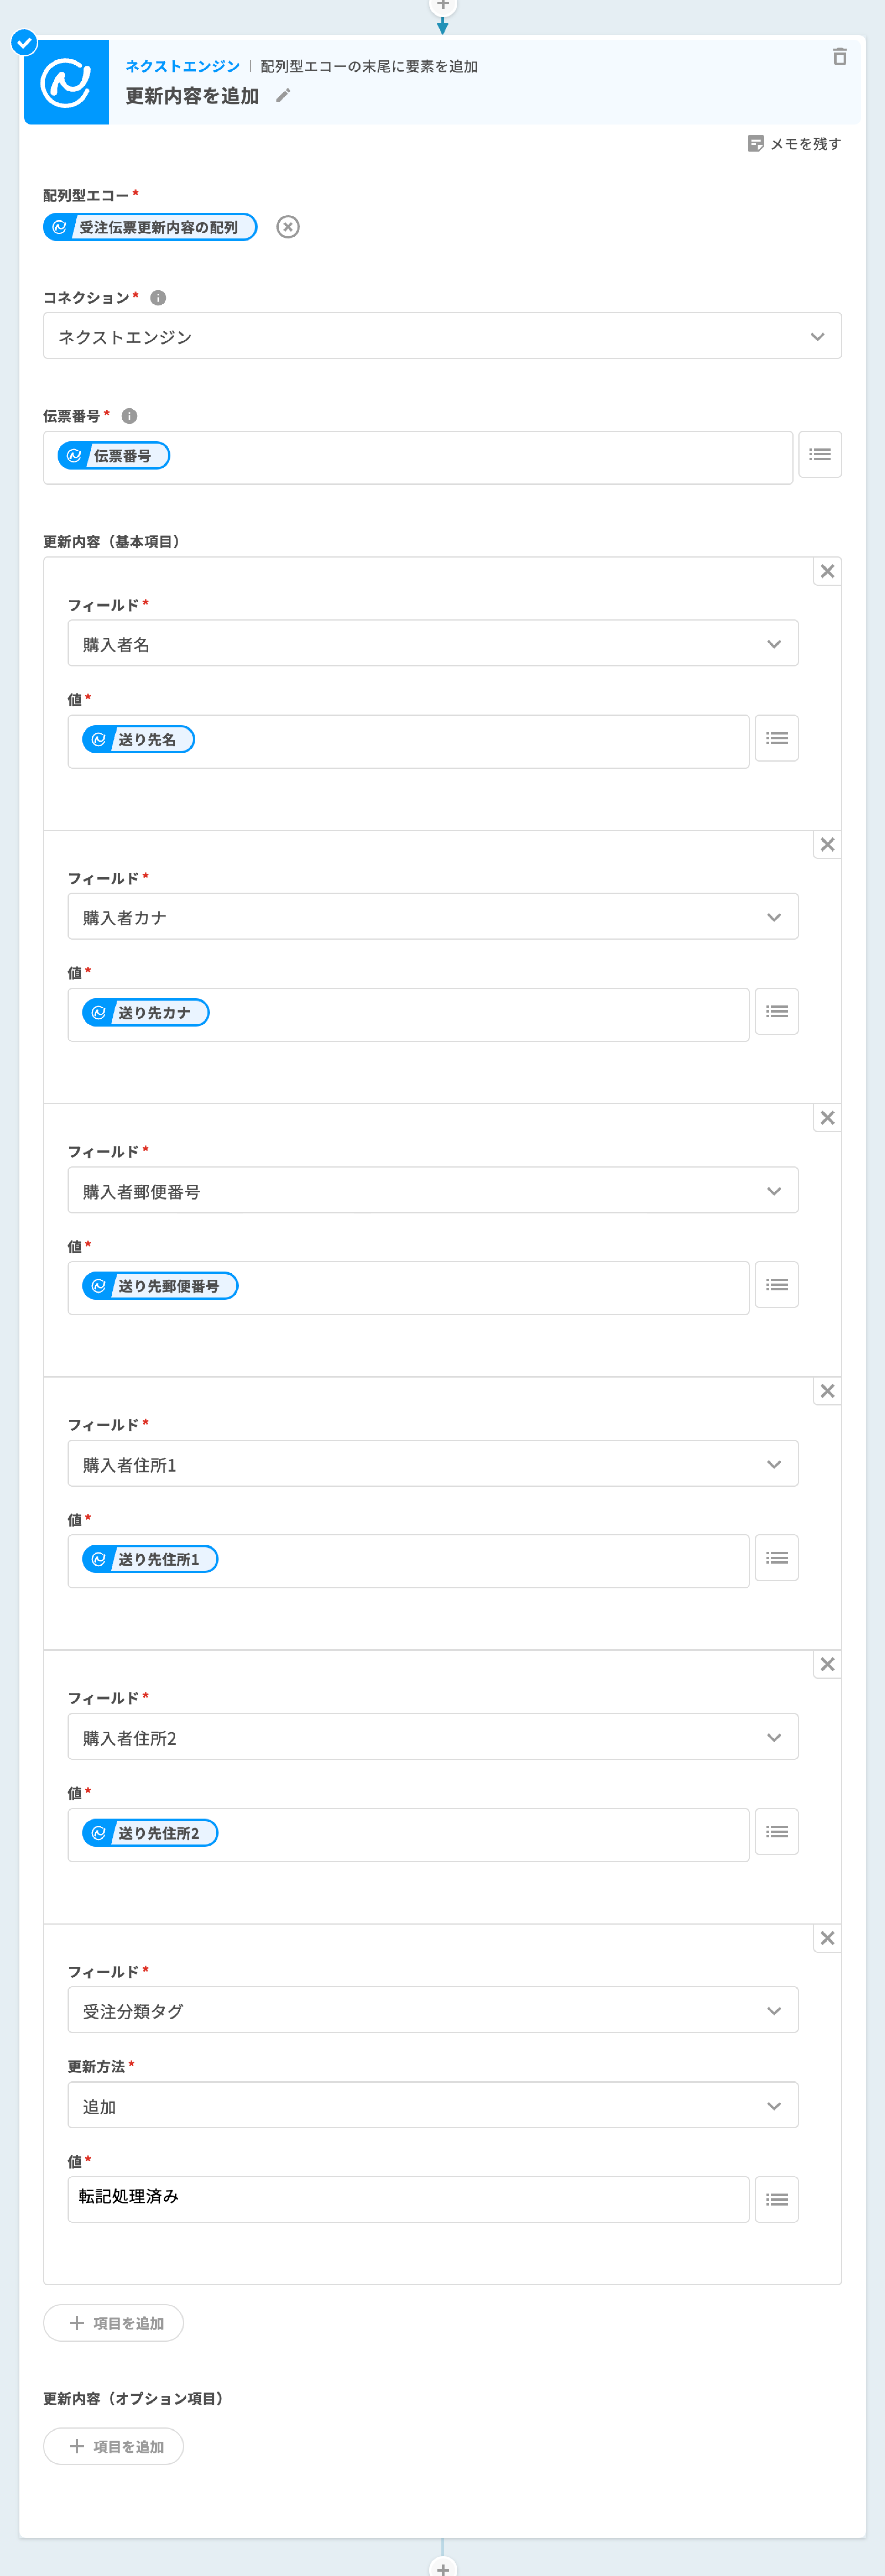Expand the 購入者郵便番号 field dropdown
This screenshot has height=2576, width=885.
432,1191
